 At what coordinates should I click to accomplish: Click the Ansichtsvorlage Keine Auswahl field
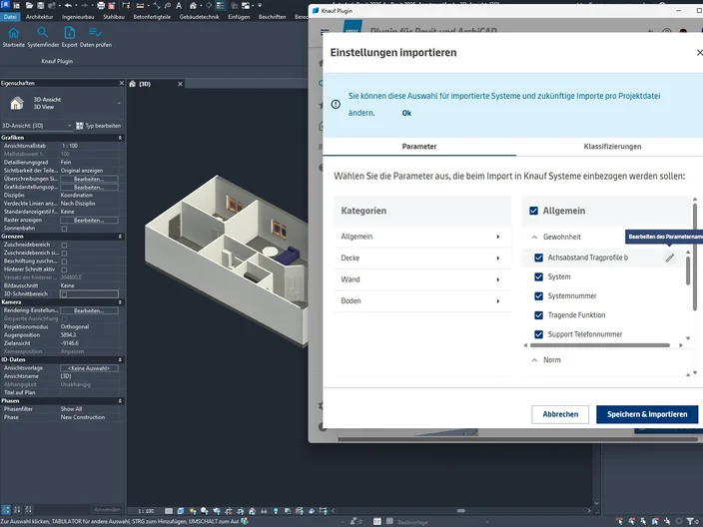point(89,368)
